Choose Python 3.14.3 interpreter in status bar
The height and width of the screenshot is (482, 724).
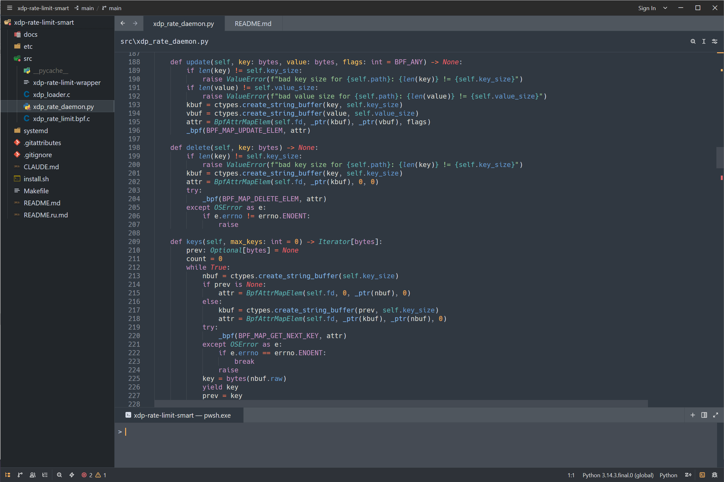[x=618, y=475]
